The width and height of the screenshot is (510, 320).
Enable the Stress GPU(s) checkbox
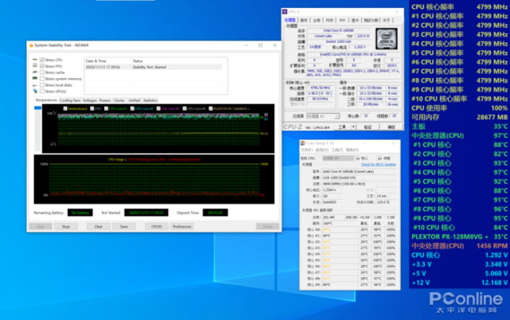42,92
